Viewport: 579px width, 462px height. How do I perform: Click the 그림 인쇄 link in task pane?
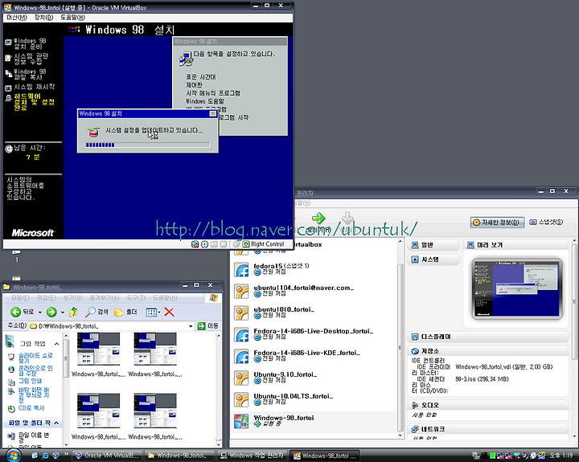(30, 381)
